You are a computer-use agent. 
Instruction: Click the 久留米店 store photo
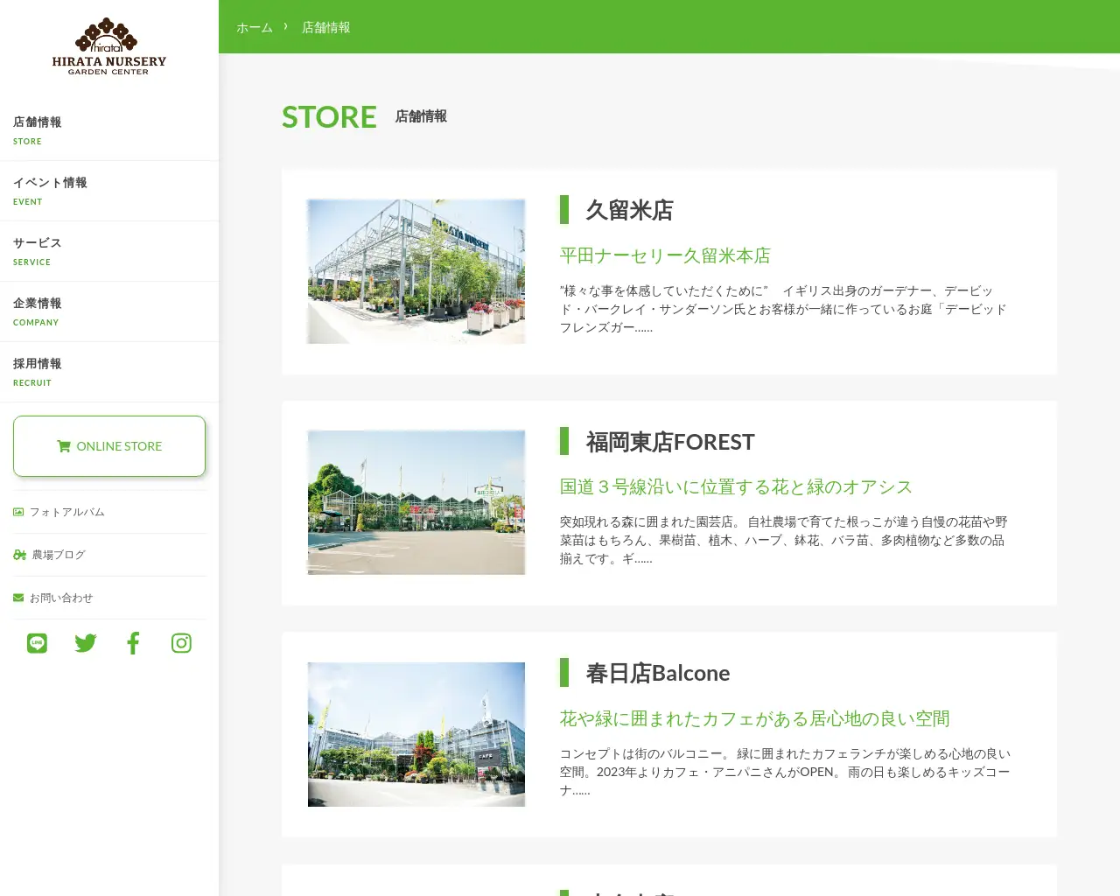pyautogui.click(x=416, y=270)
